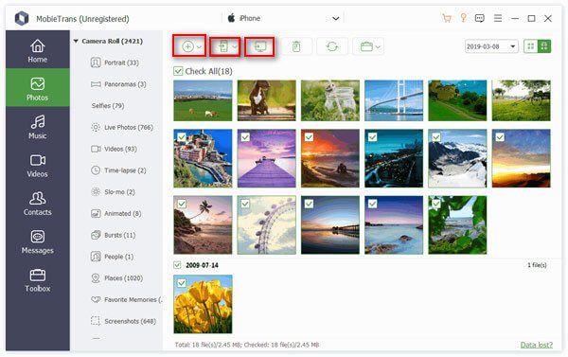Click the refresh icon

(x=332, y=46)
